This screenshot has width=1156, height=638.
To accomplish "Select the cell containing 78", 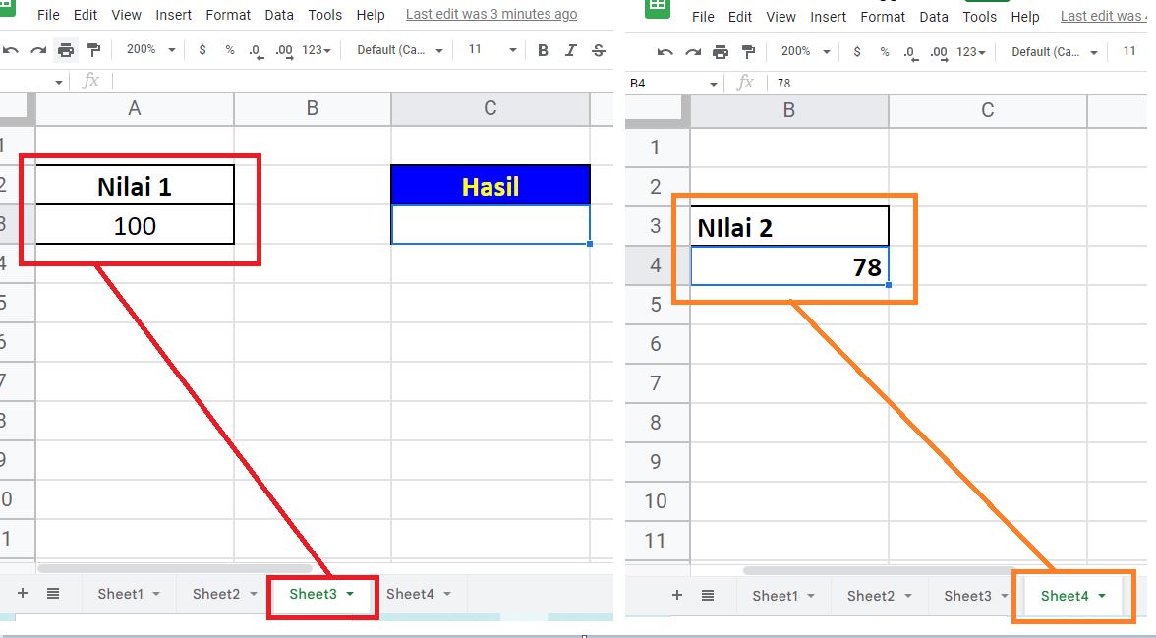I will (789, 265).
